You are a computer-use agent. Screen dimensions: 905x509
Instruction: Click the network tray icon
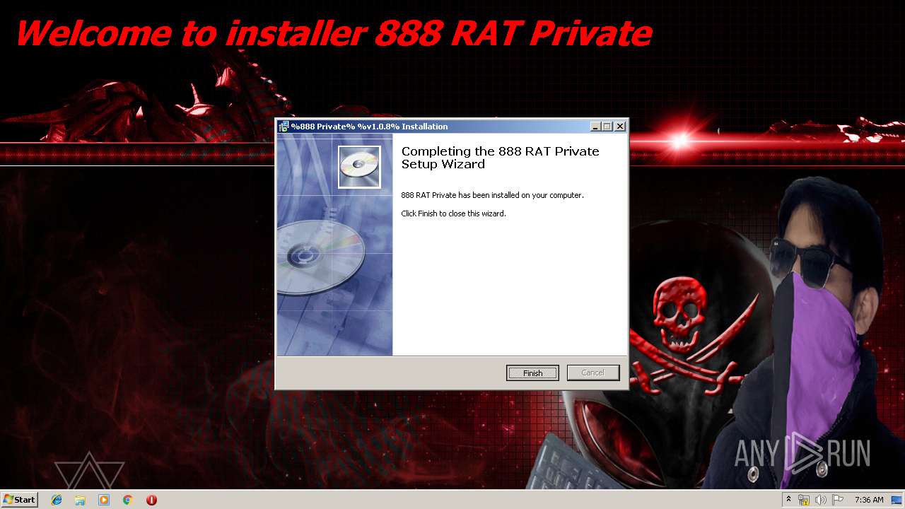pyautogui.click(x=804, y=500)
